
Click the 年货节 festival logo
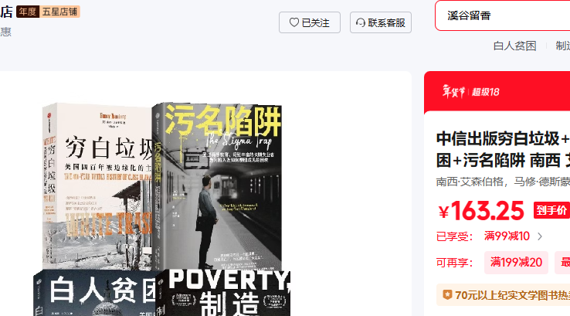pos(453,91)
